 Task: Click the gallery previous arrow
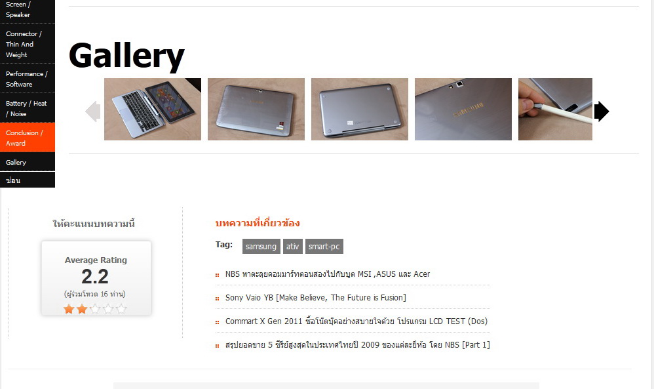point(93,112)
